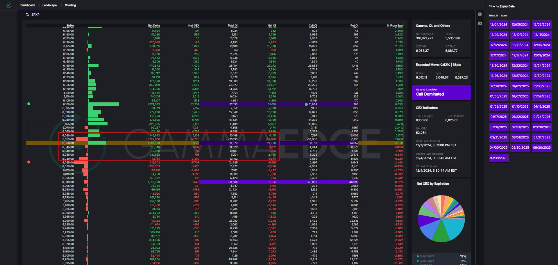The width and height of the screenshot is (558, 265).
Task: Click red dot marker beside 6,025 strike
Action: tap(29, 162)
